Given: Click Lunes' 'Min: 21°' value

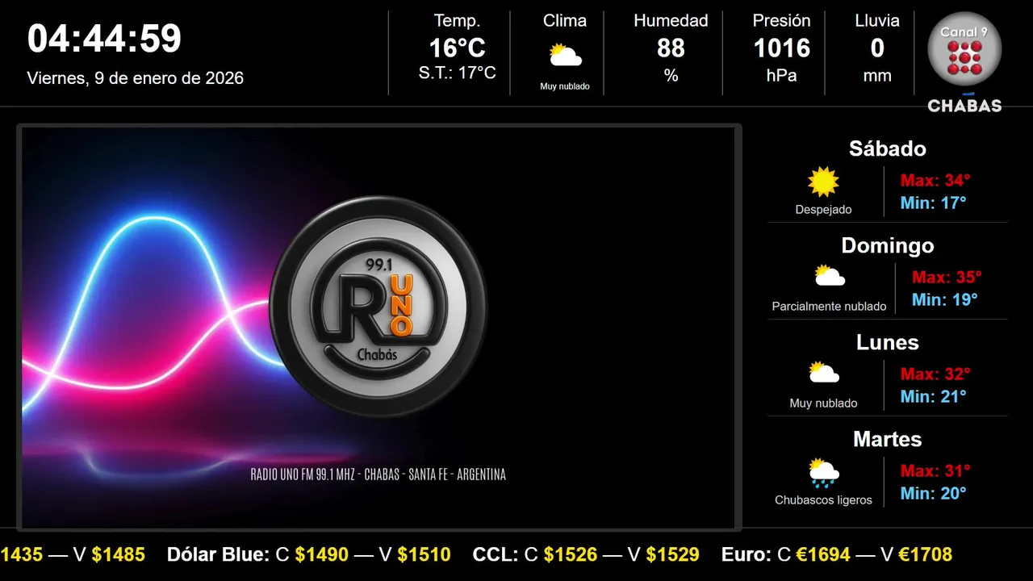Looking at the screenshot, I should point(934,396).
